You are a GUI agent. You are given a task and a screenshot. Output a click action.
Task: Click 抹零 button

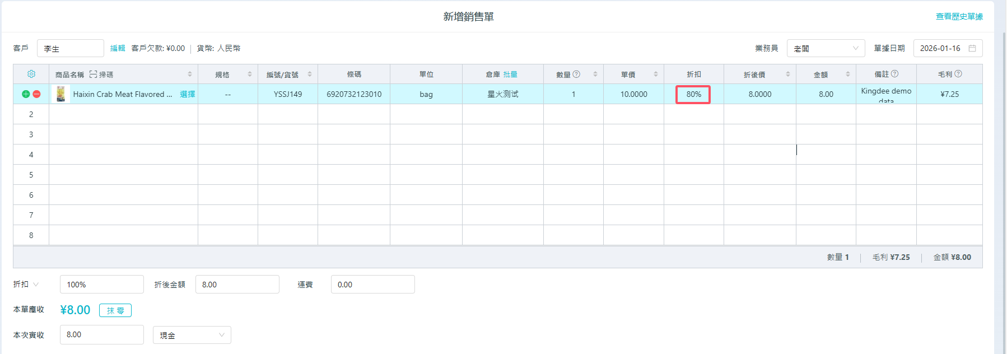tap(115, 310)
